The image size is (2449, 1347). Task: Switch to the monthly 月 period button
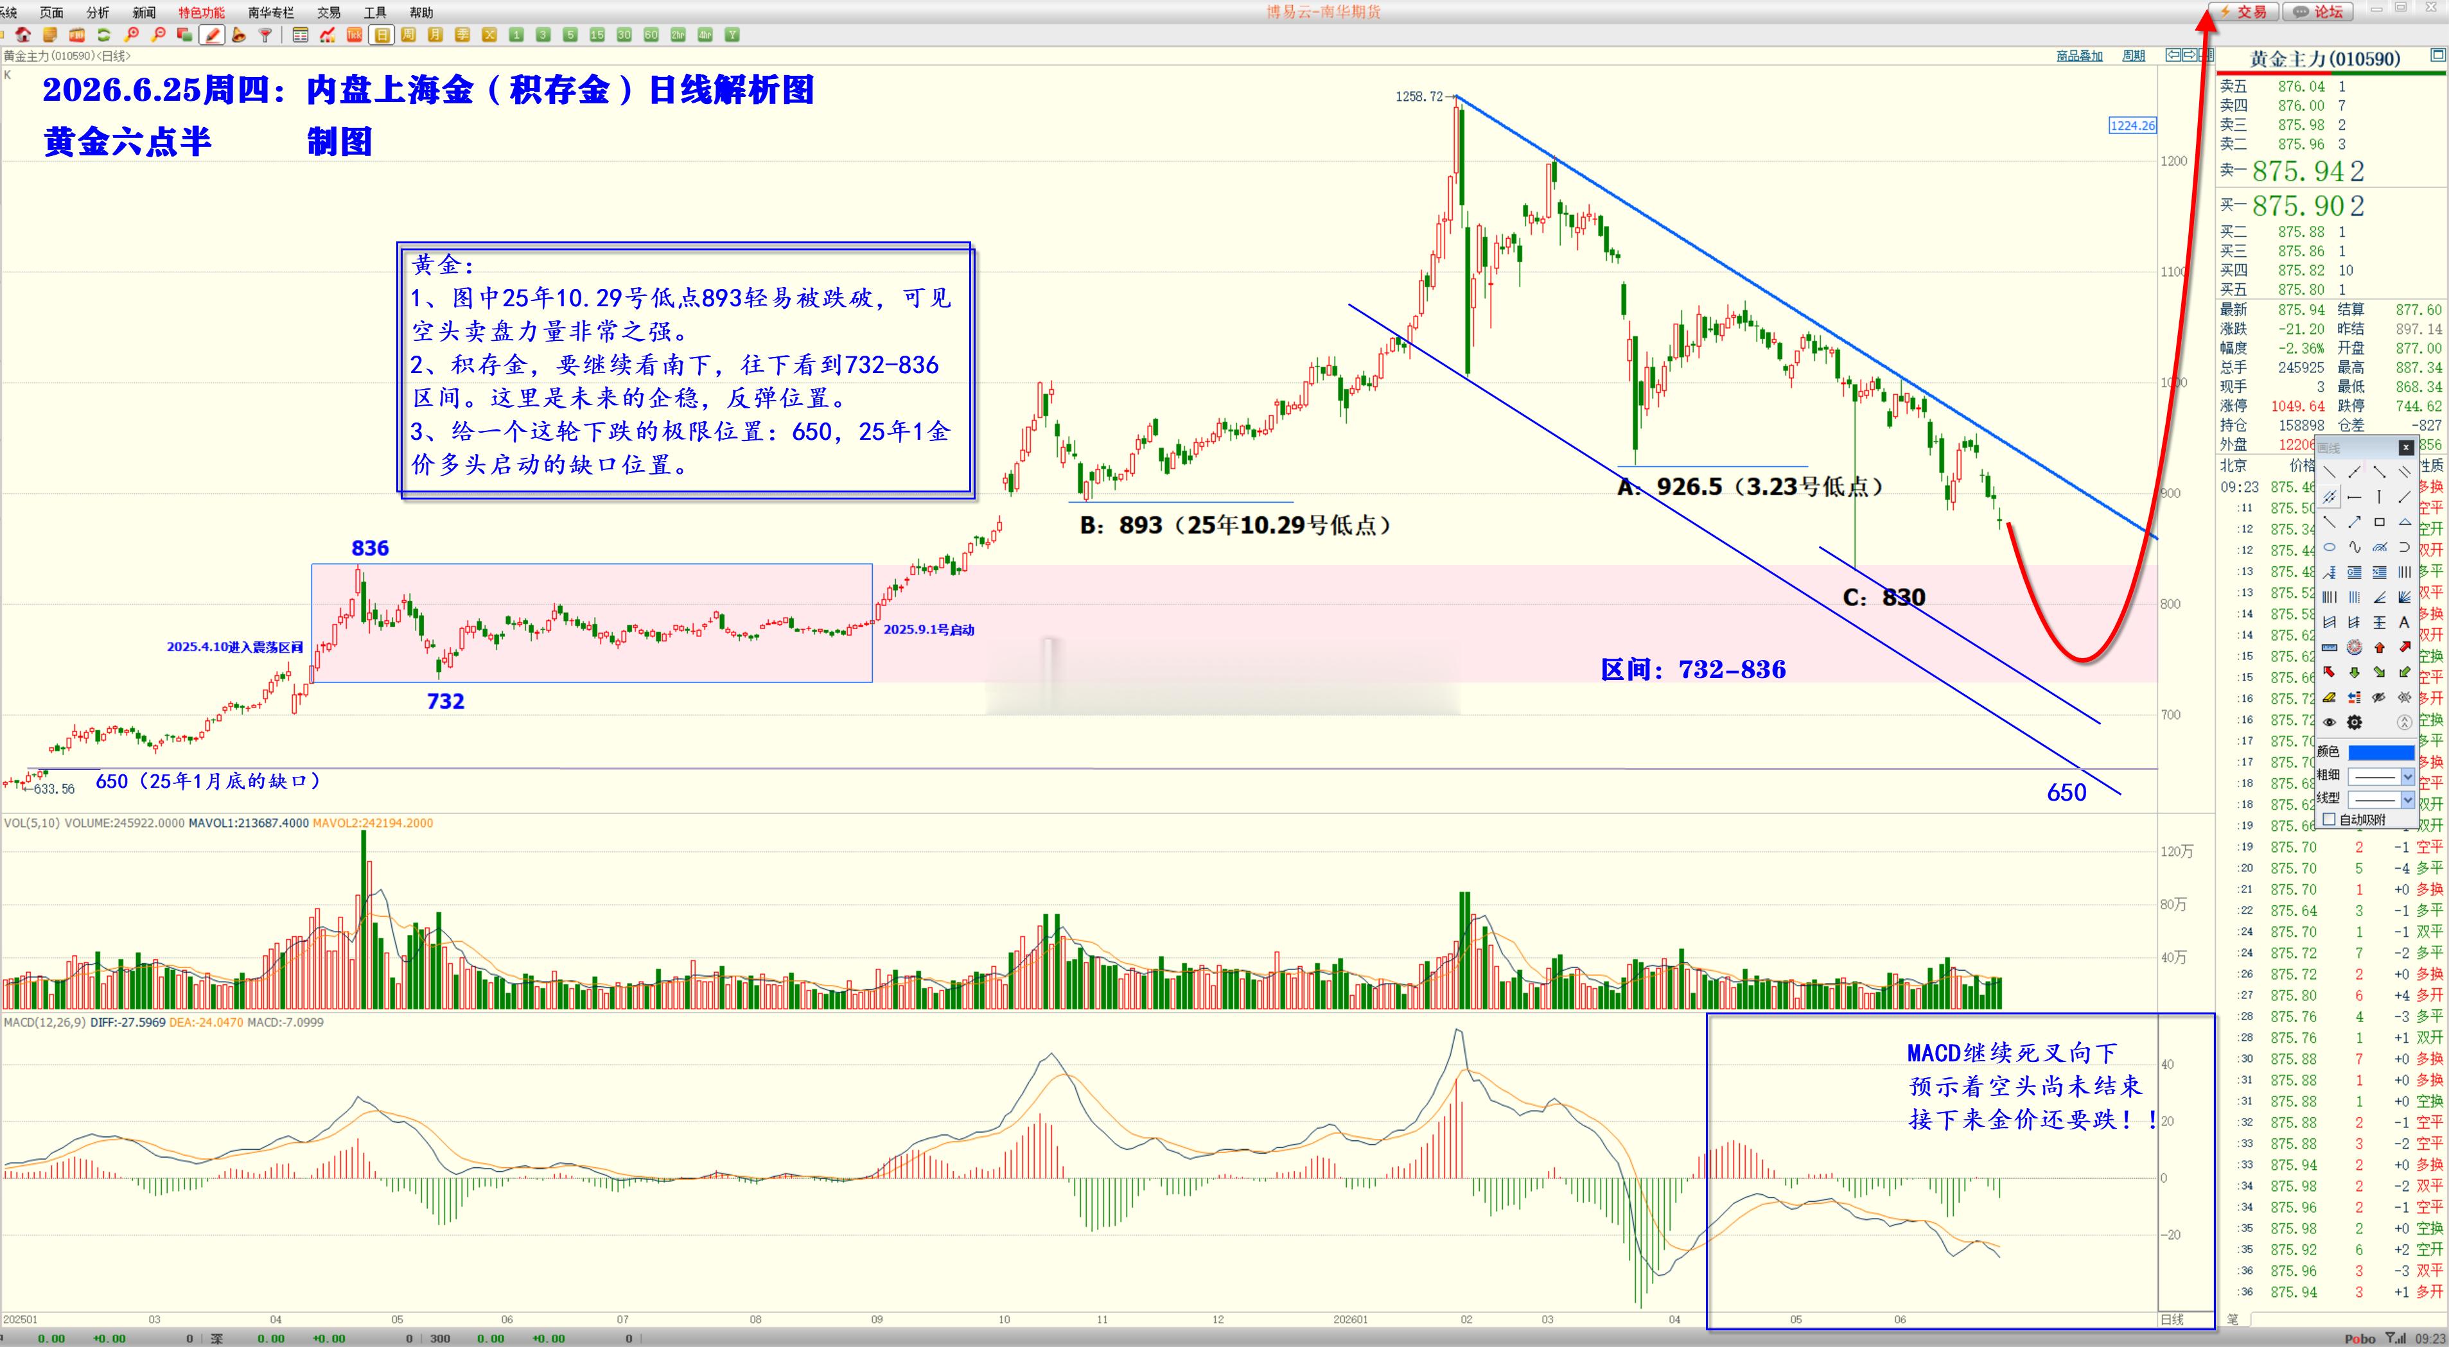[x=434, y=35]
